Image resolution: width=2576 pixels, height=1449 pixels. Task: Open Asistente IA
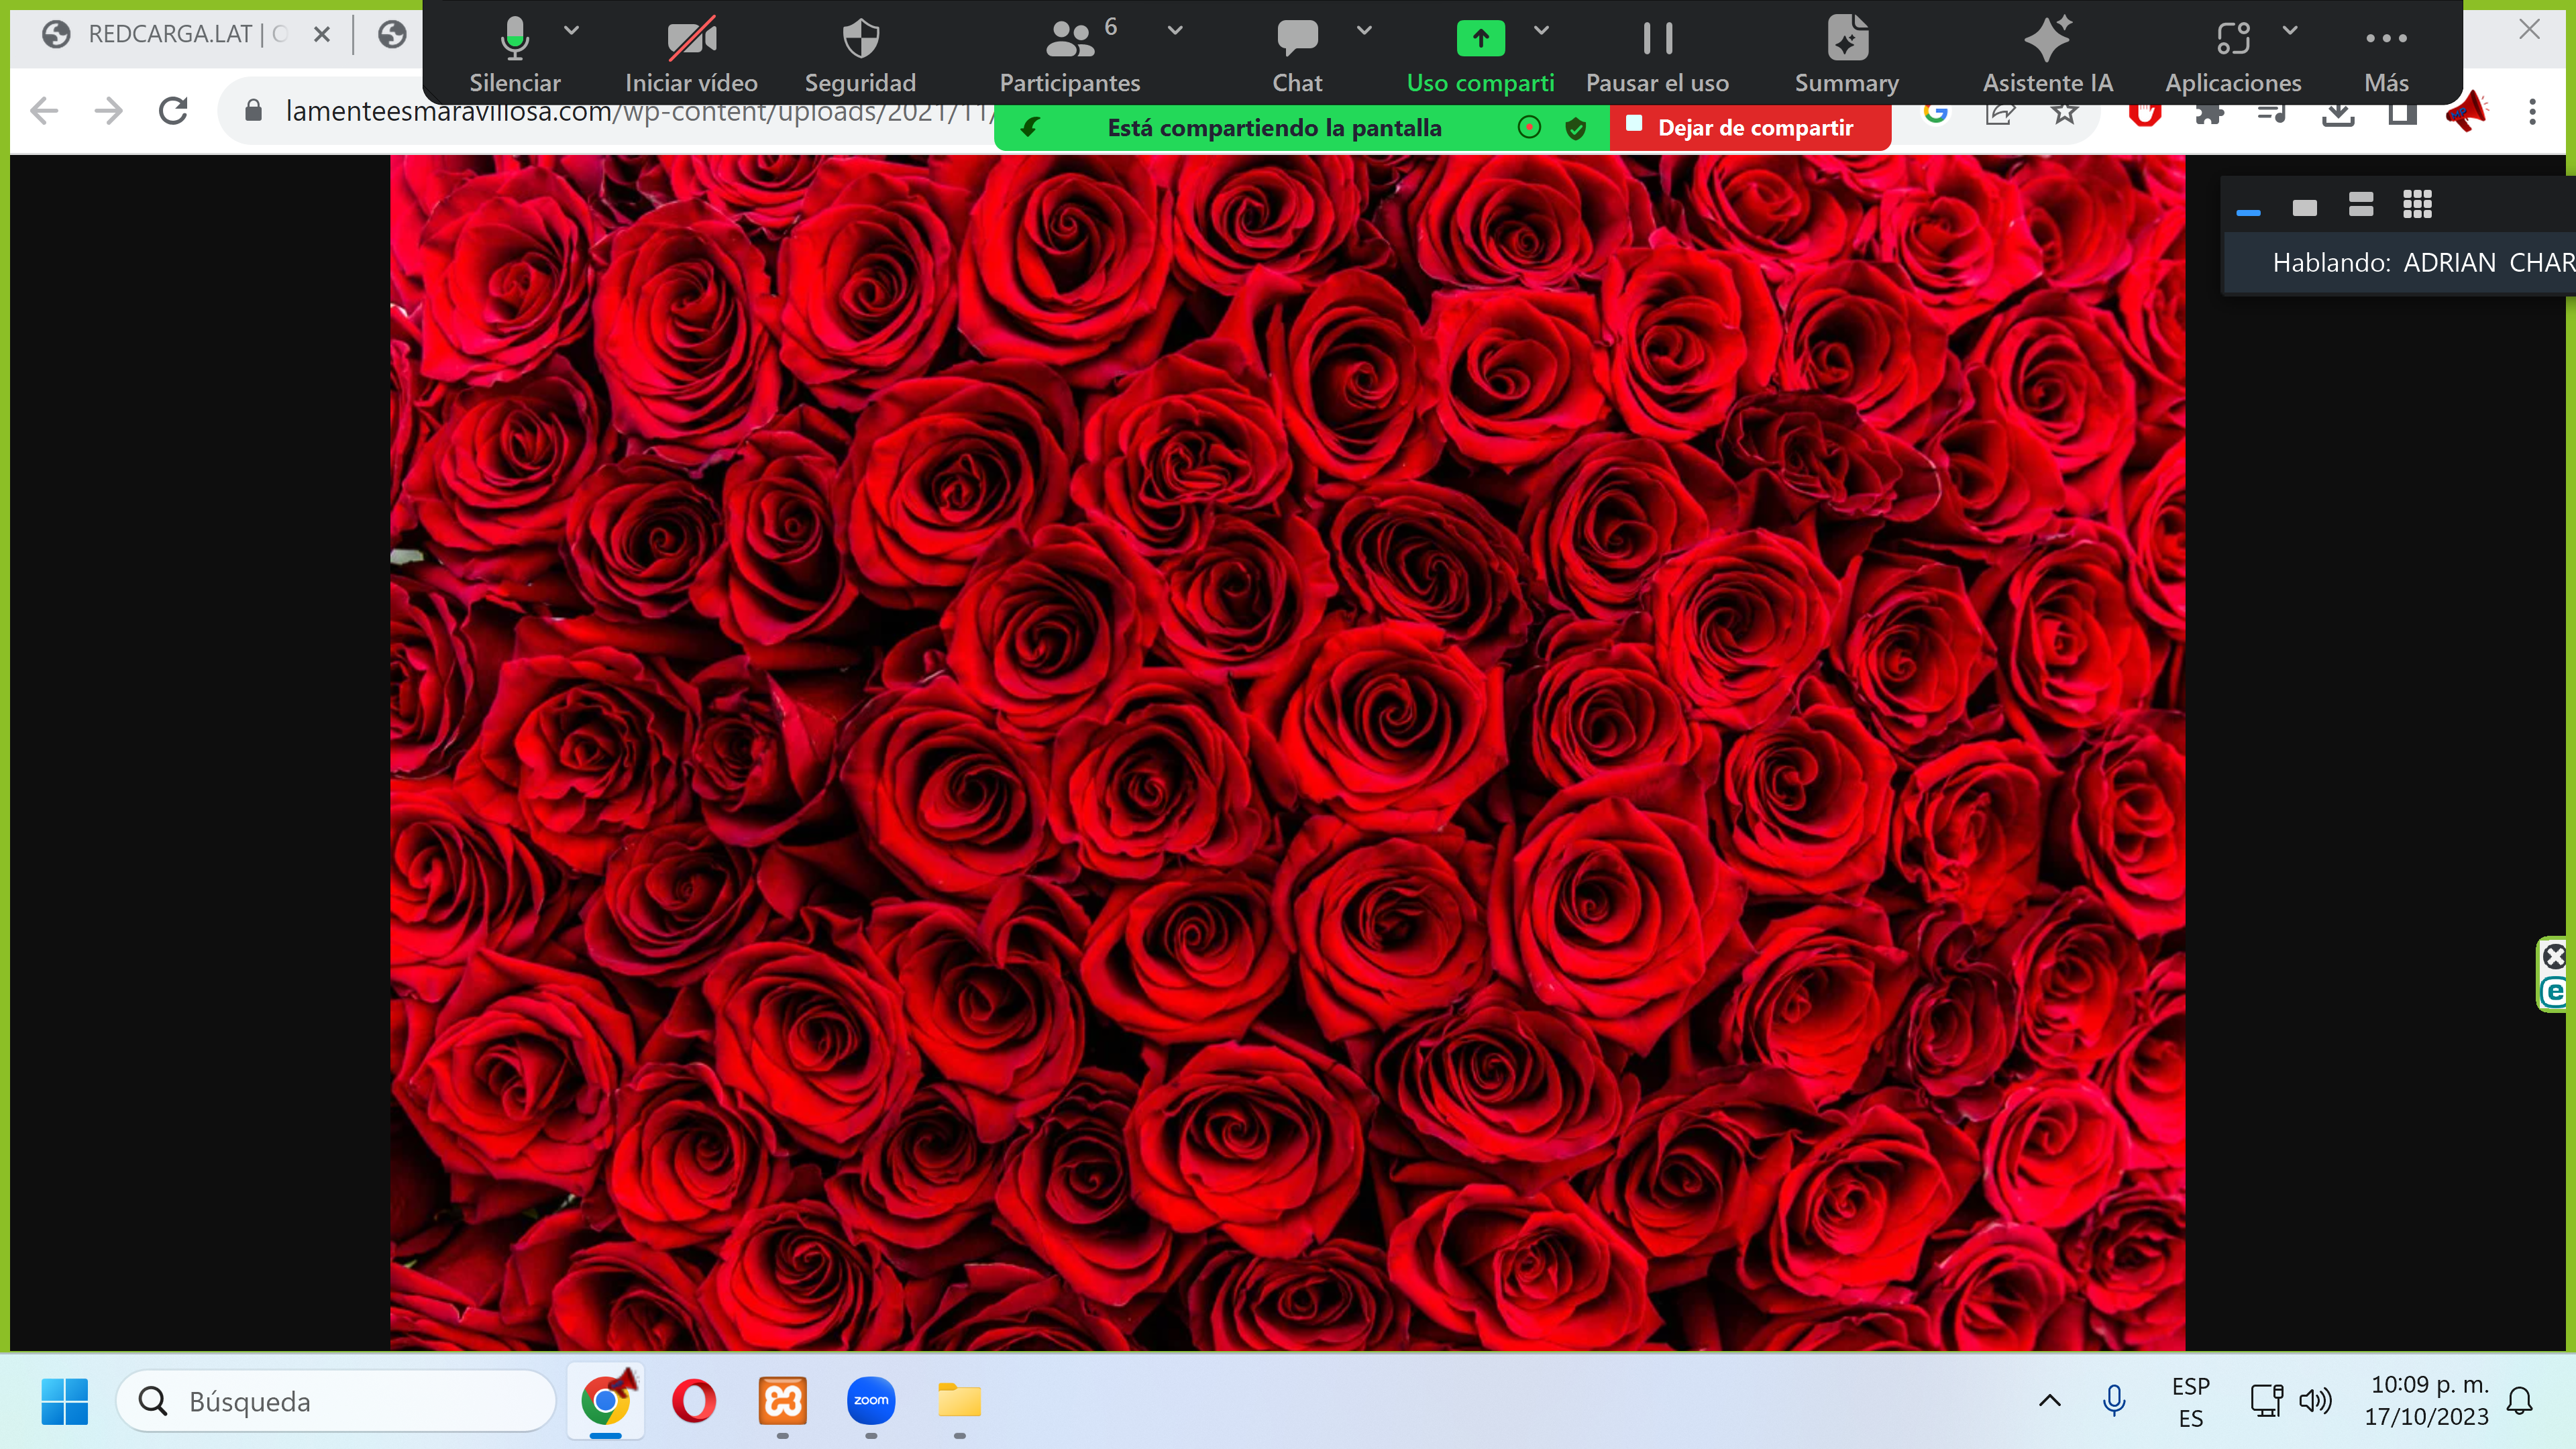2047,40
